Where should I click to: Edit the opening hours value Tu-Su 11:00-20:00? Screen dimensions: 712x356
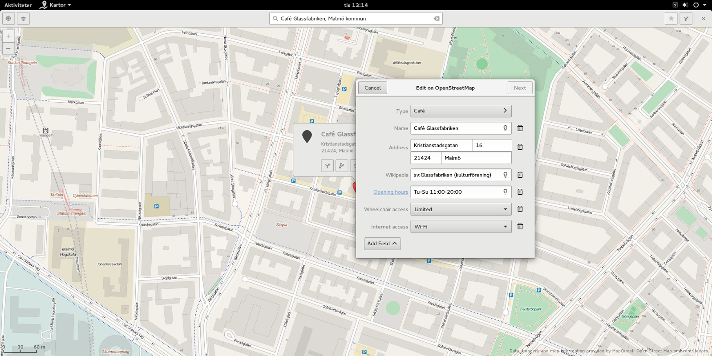(461, 192)
